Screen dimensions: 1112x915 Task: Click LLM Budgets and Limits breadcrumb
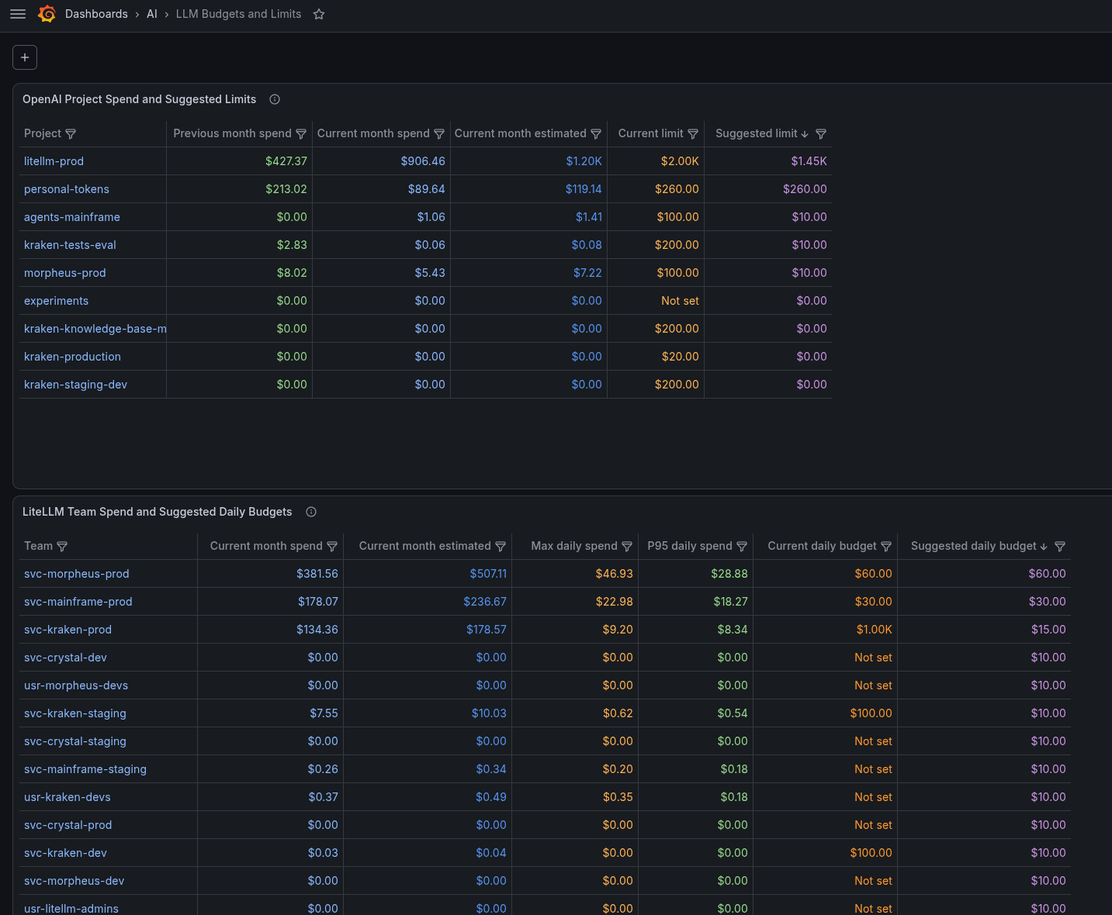point(238,14)
